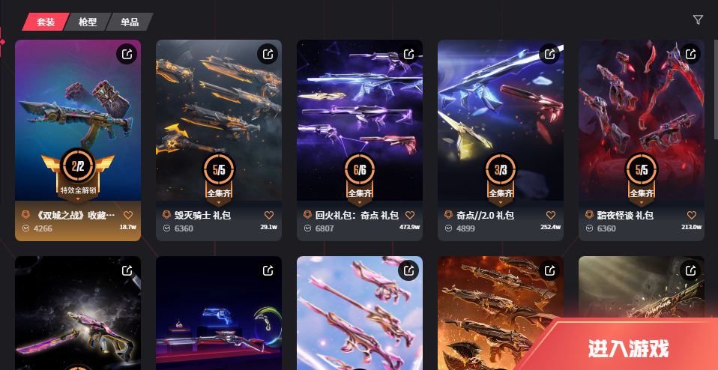
Task: Share the 黯夜怪谈 礼包 card
Action: 690,55
